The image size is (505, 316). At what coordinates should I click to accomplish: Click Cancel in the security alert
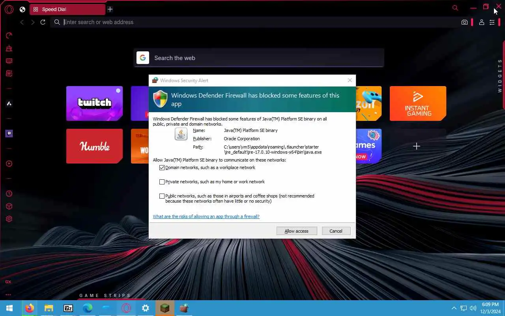point(336,231)
